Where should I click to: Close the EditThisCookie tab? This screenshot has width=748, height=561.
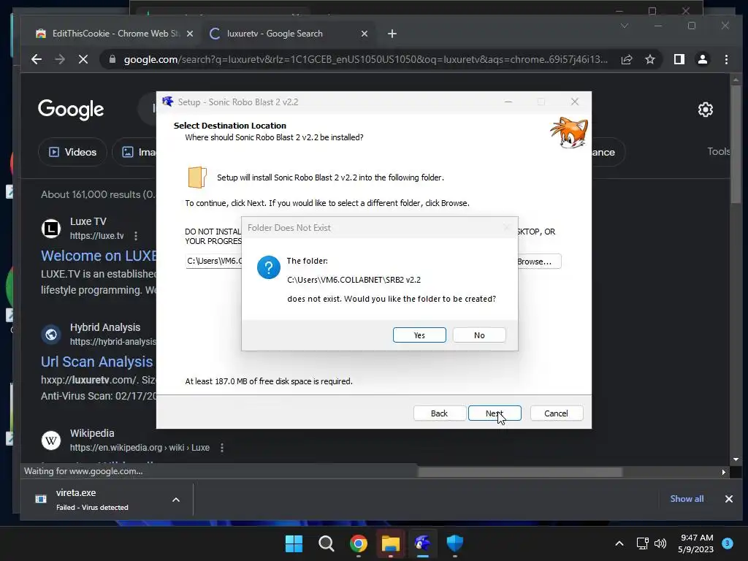[x=190, y=34]
